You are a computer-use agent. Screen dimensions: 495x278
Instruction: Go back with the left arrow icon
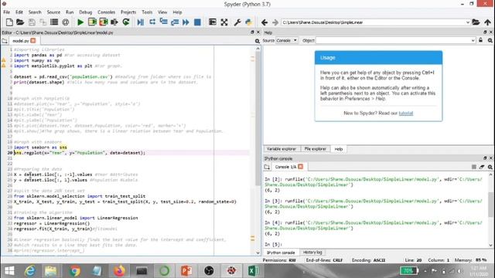(x=265, y=22)
